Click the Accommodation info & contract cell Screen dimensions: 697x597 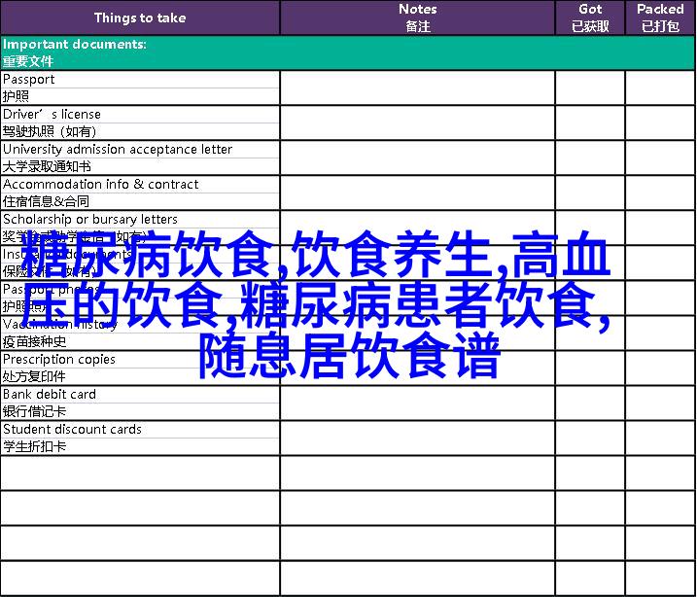click(140, 193)
